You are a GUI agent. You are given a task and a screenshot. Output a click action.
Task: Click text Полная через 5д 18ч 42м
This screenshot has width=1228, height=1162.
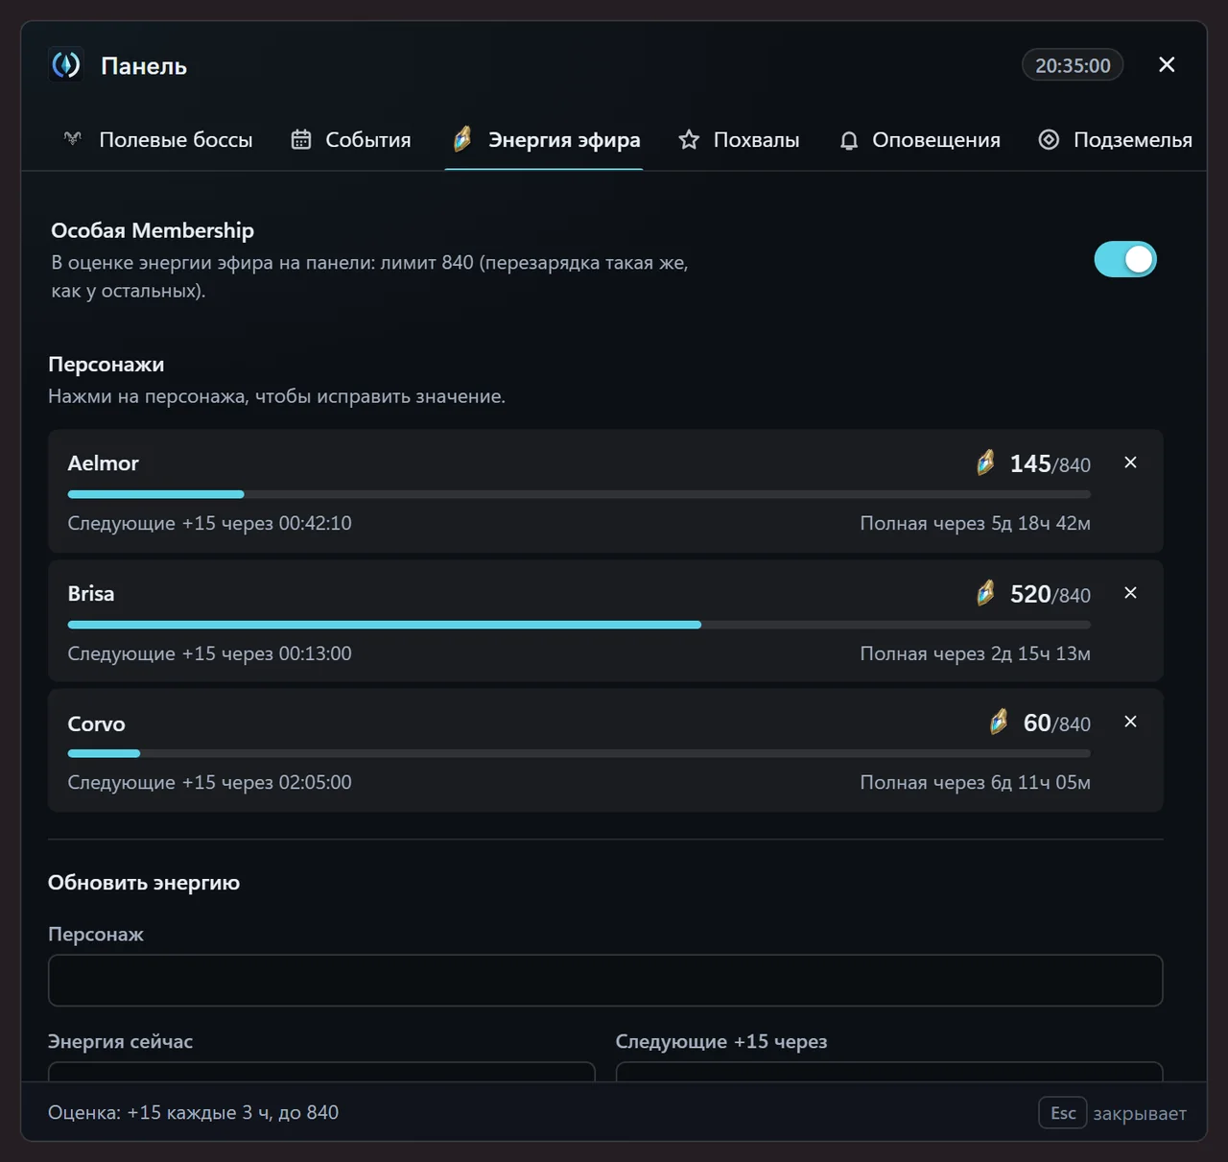pyautogui.click(x=975, y=523)
